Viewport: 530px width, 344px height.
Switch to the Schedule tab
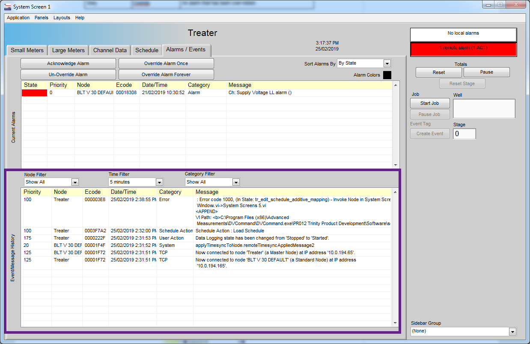coord(146,50)
